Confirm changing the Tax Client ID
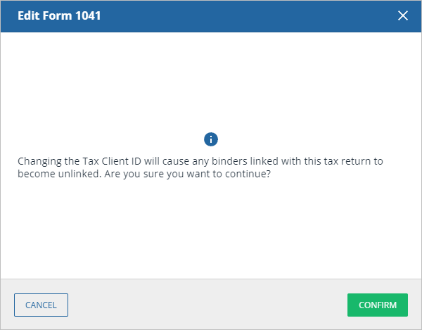The width and height of the screenshot is (422, 330). click(378, 305)
